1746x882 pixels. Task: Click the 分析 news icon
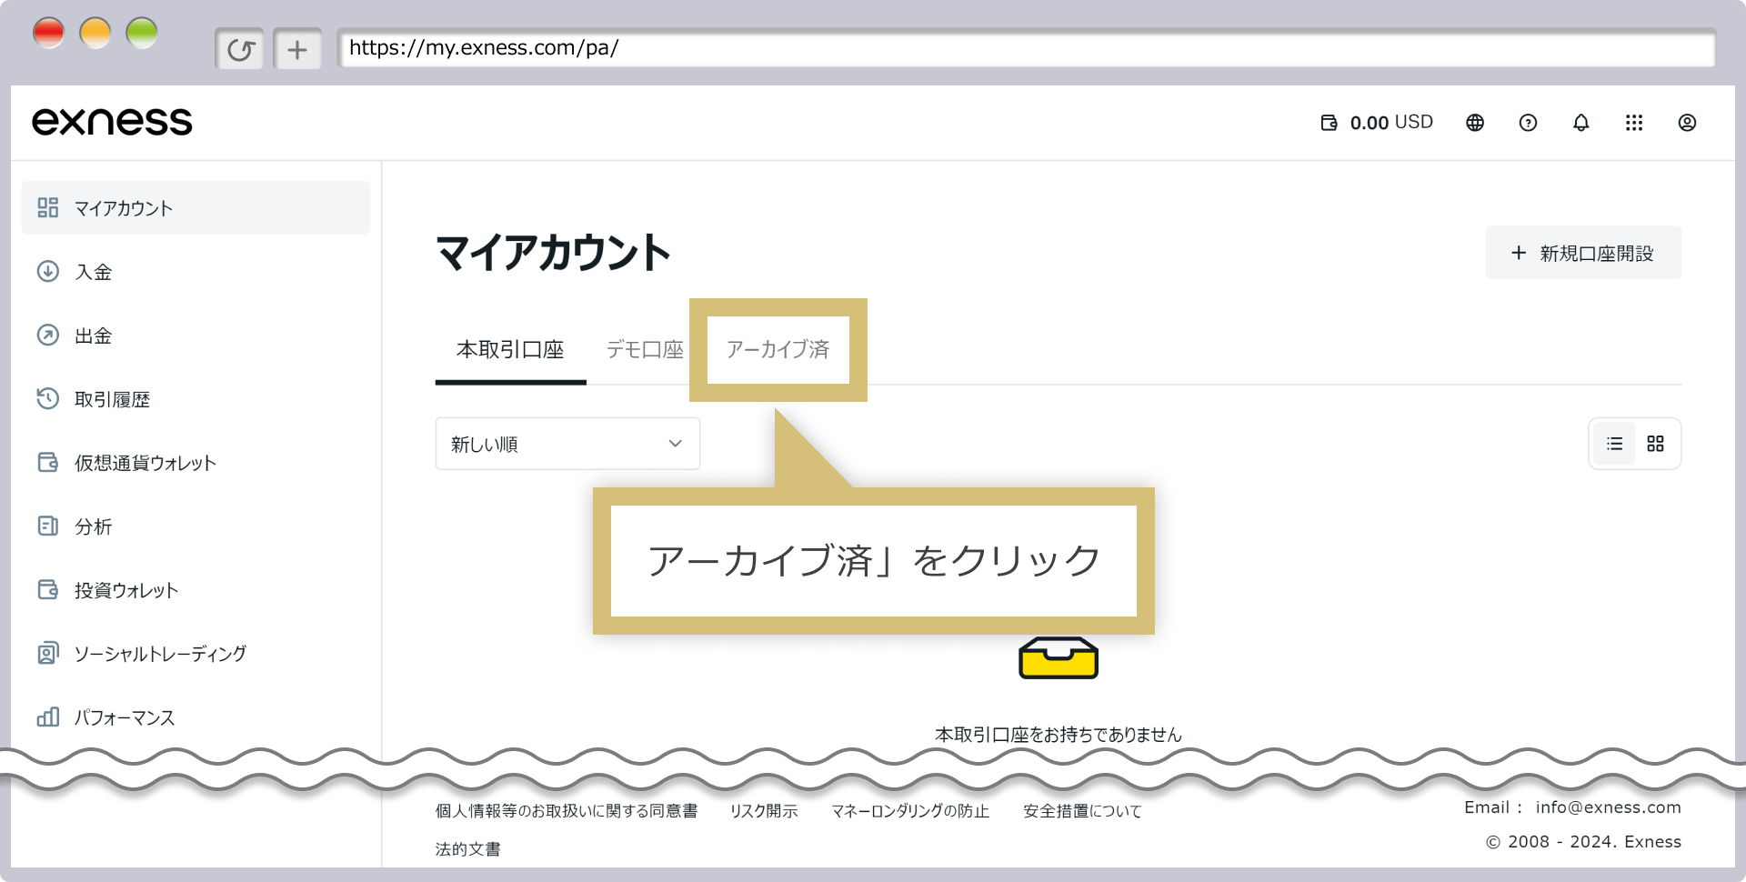(x=47, y=526)
